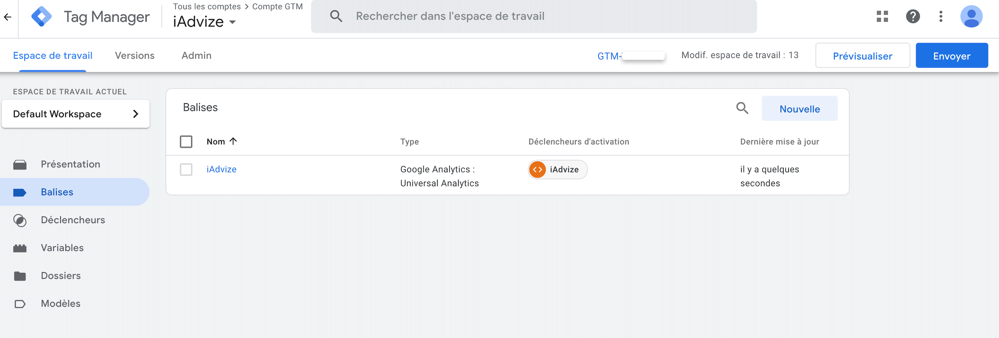Screen dimensions: 999x338
Task: Click the Modèles label icon in sidebar
Action: [20, 304]
